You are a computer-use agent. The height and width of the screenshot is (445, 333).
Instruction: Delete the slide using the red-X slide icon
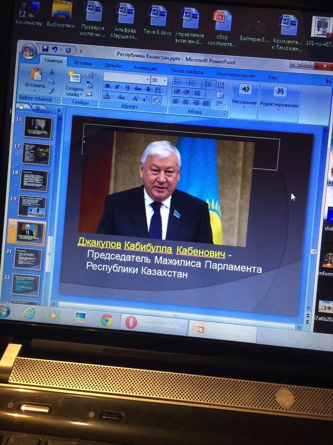[x=89, y=94]
